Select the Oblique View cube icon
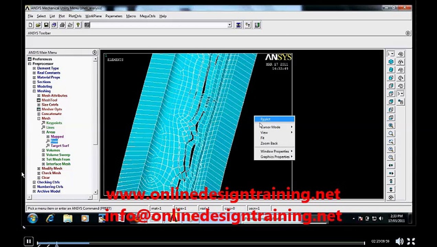 (391, 70)
